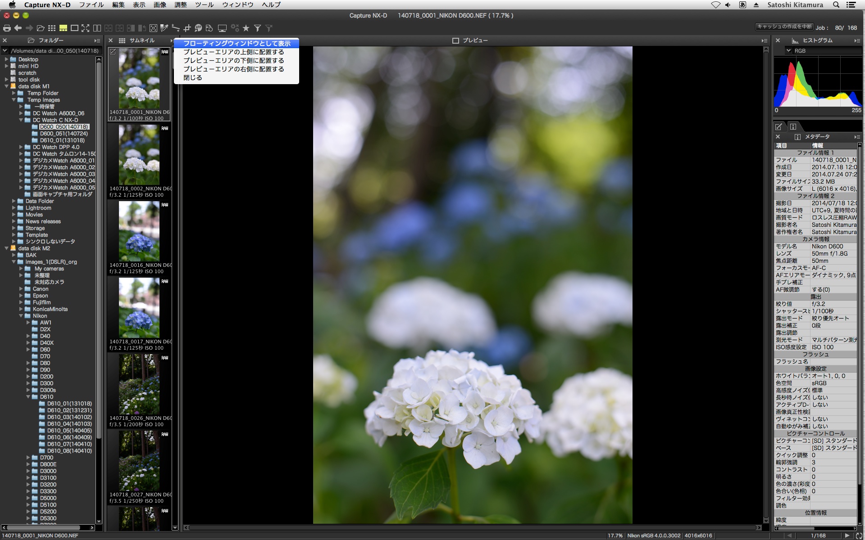Activate the crop tool icon
865x540 pixels.
(x=187, y=28)
